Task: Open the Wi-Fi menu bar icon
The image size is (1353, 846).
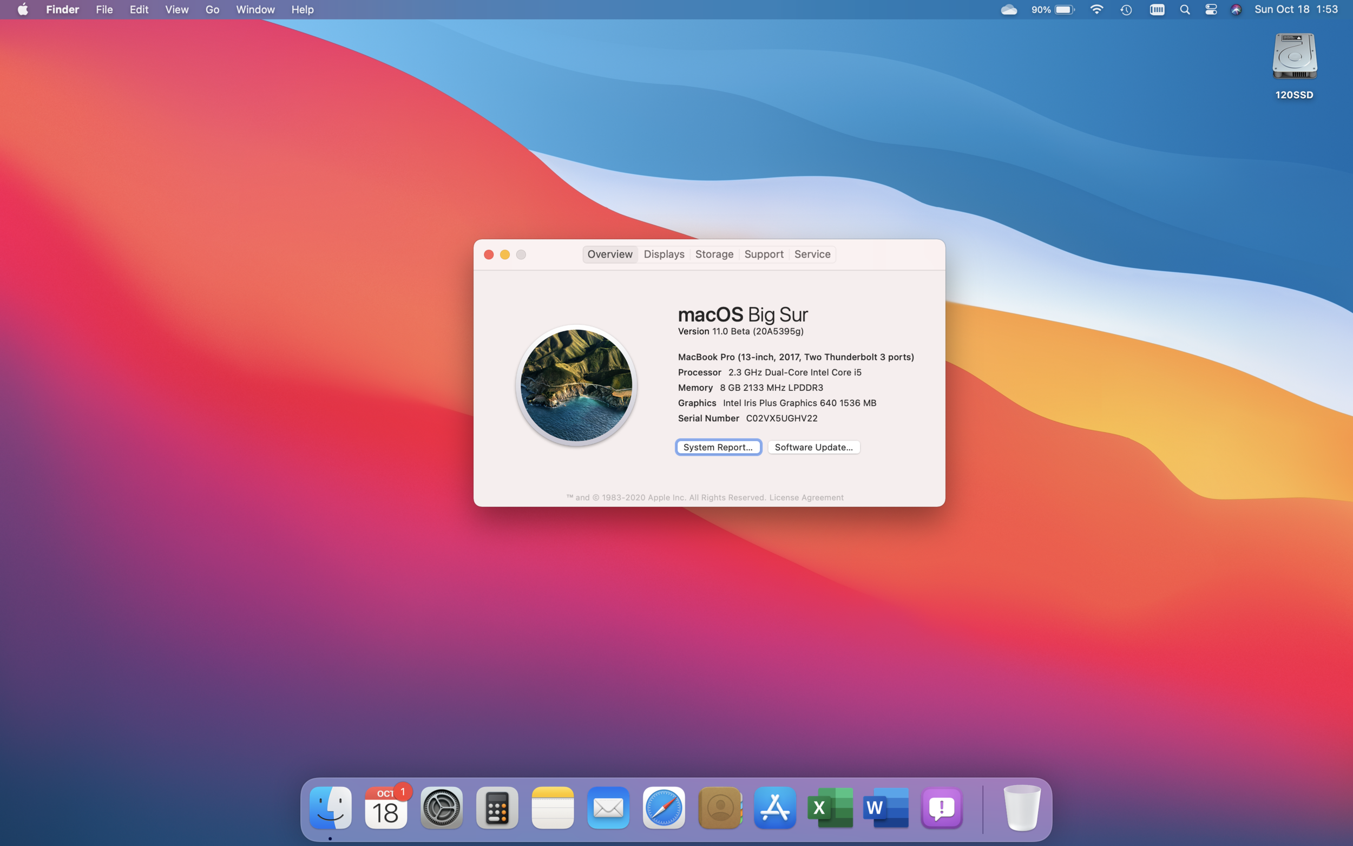Action: (1097, 10)
